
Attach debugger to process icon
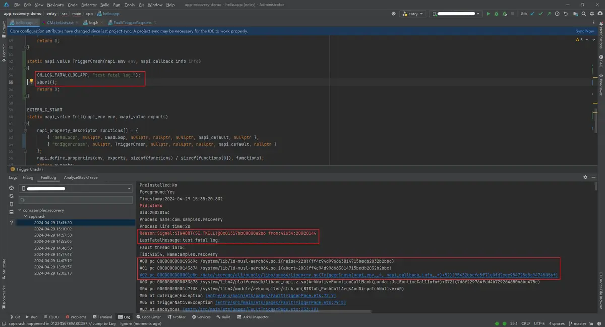tap(505, 14)
